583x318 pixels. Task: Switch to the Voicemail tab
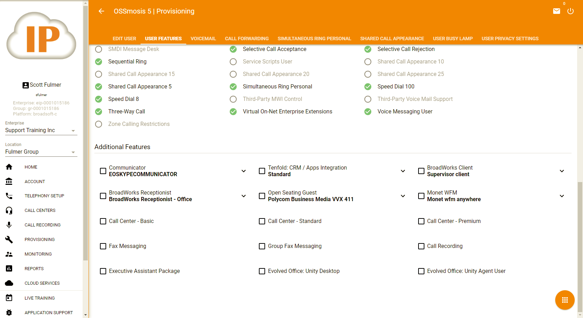pos(203,38)
